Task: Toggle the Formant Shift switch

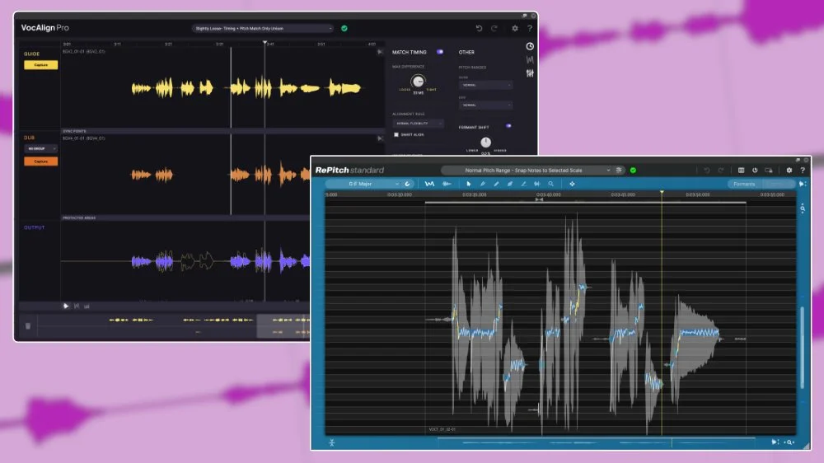Action: [x=508, y=126]
